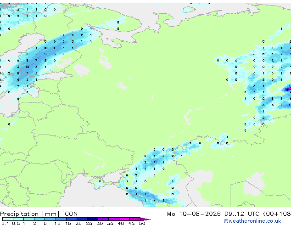This screenshot has height=225, width=291.
Task: Click the 10–15 mm legend swatch
Action: (61, 219)
